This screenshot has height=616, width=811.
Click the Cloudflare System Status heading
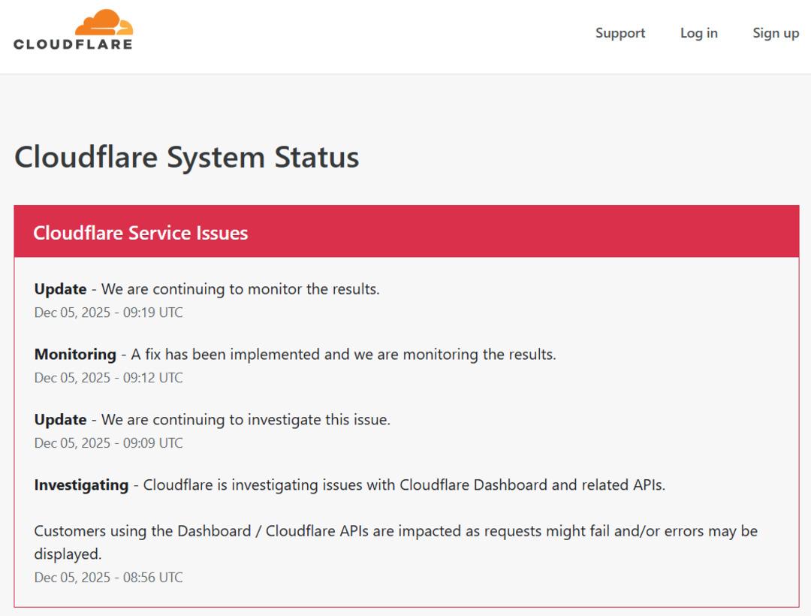point(186,157)
